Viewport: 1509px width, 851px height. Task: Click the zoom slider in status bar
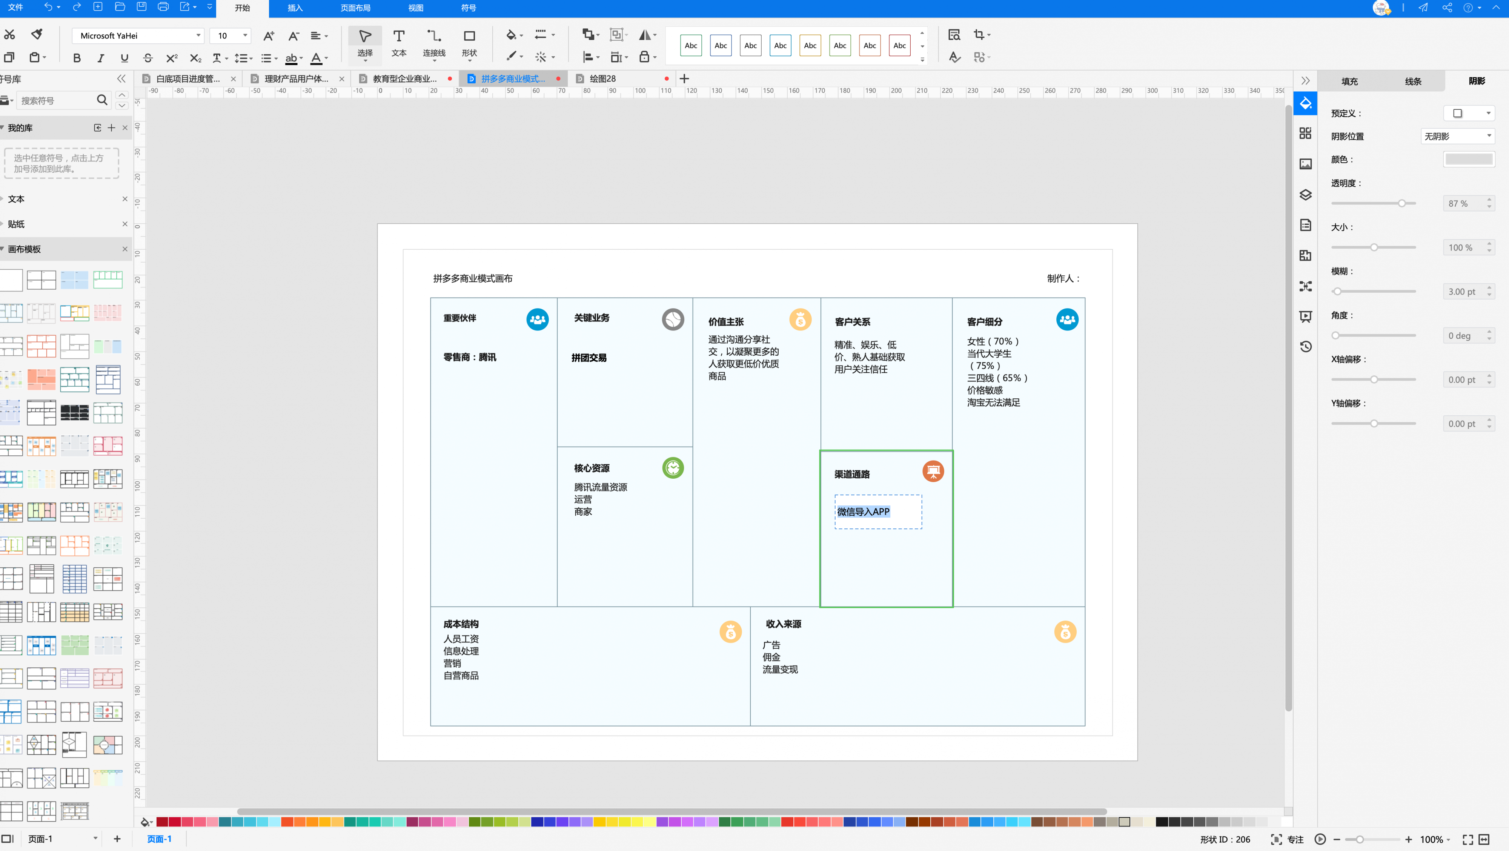[1372, 839]
